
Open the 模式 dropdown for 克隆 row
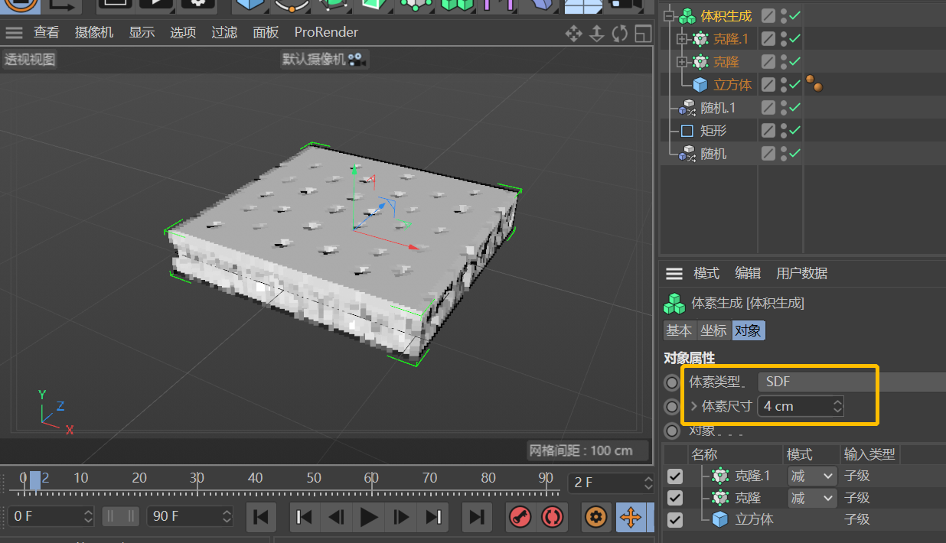click(x=811, y=498)
